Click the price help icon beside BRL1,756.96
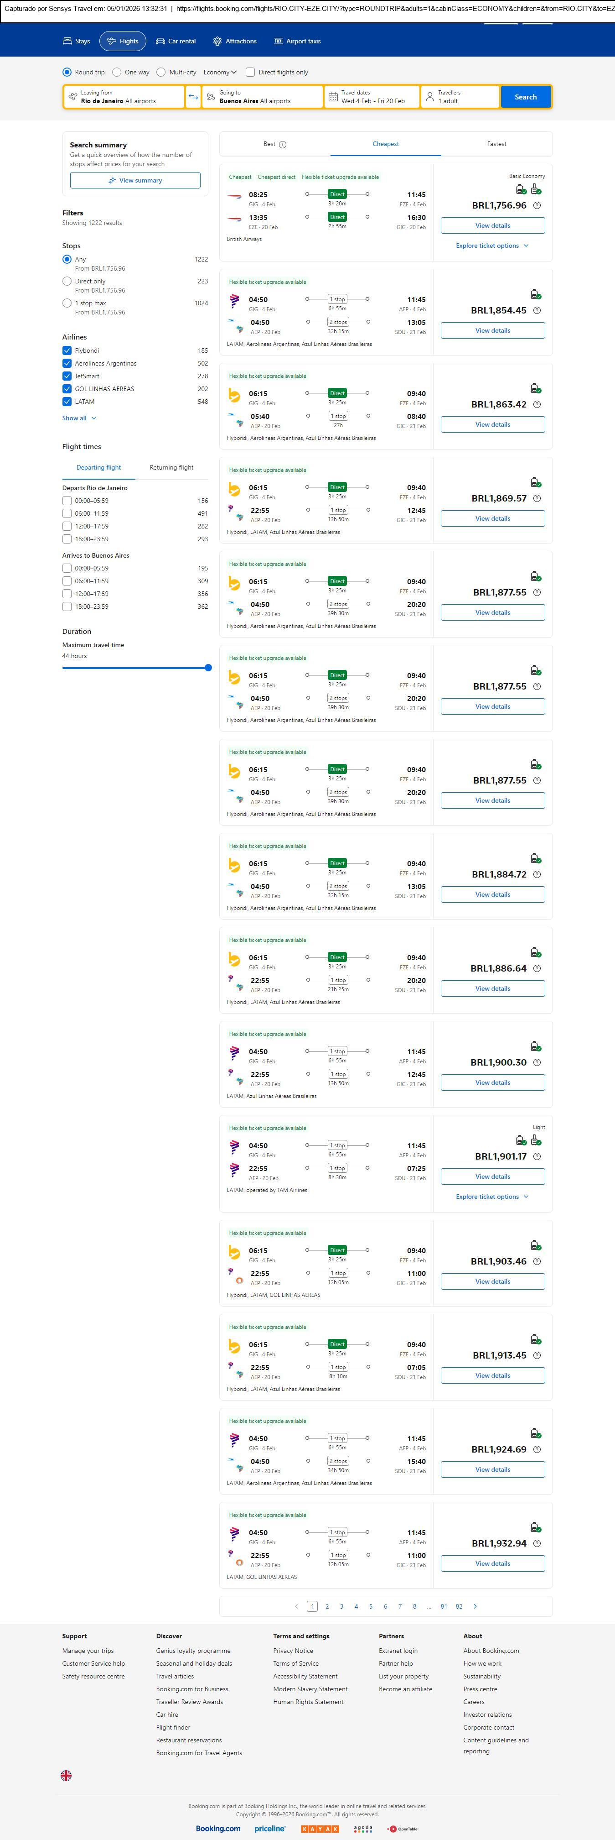 point(537,206)
